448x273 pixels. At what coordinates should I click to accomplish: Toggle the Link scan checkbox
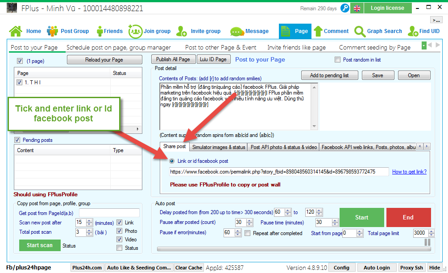[x=120, y=223]
